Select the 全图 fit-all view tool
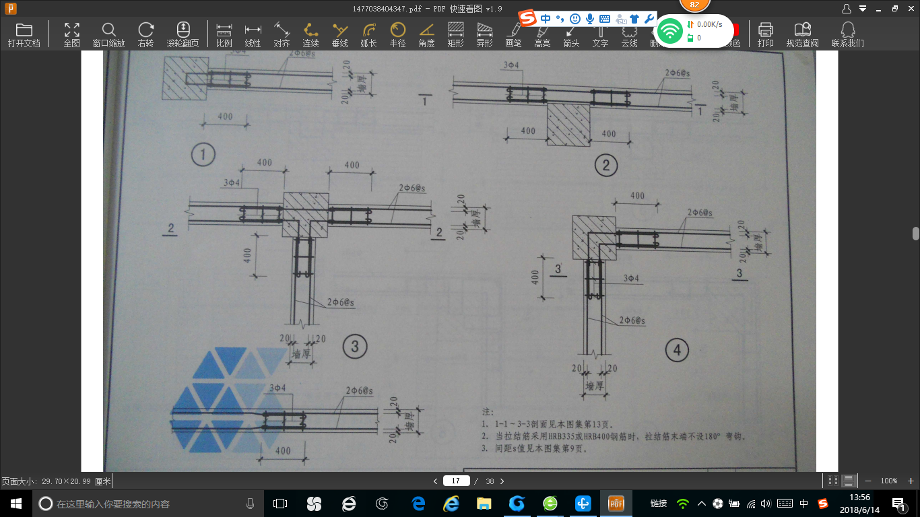This screenshot has height=517, width=920. tap(71, 35)
